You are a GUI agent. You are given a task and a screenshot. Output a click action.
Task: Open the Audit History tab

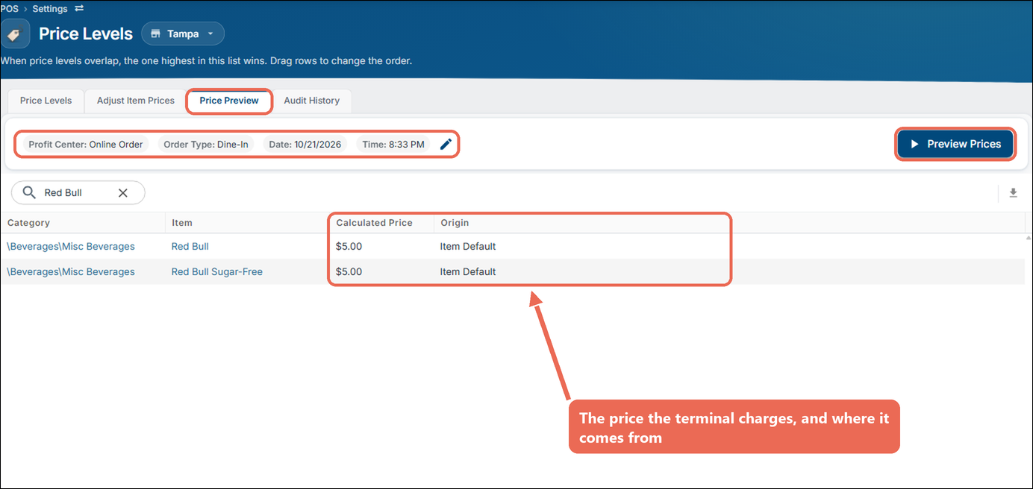312,101
